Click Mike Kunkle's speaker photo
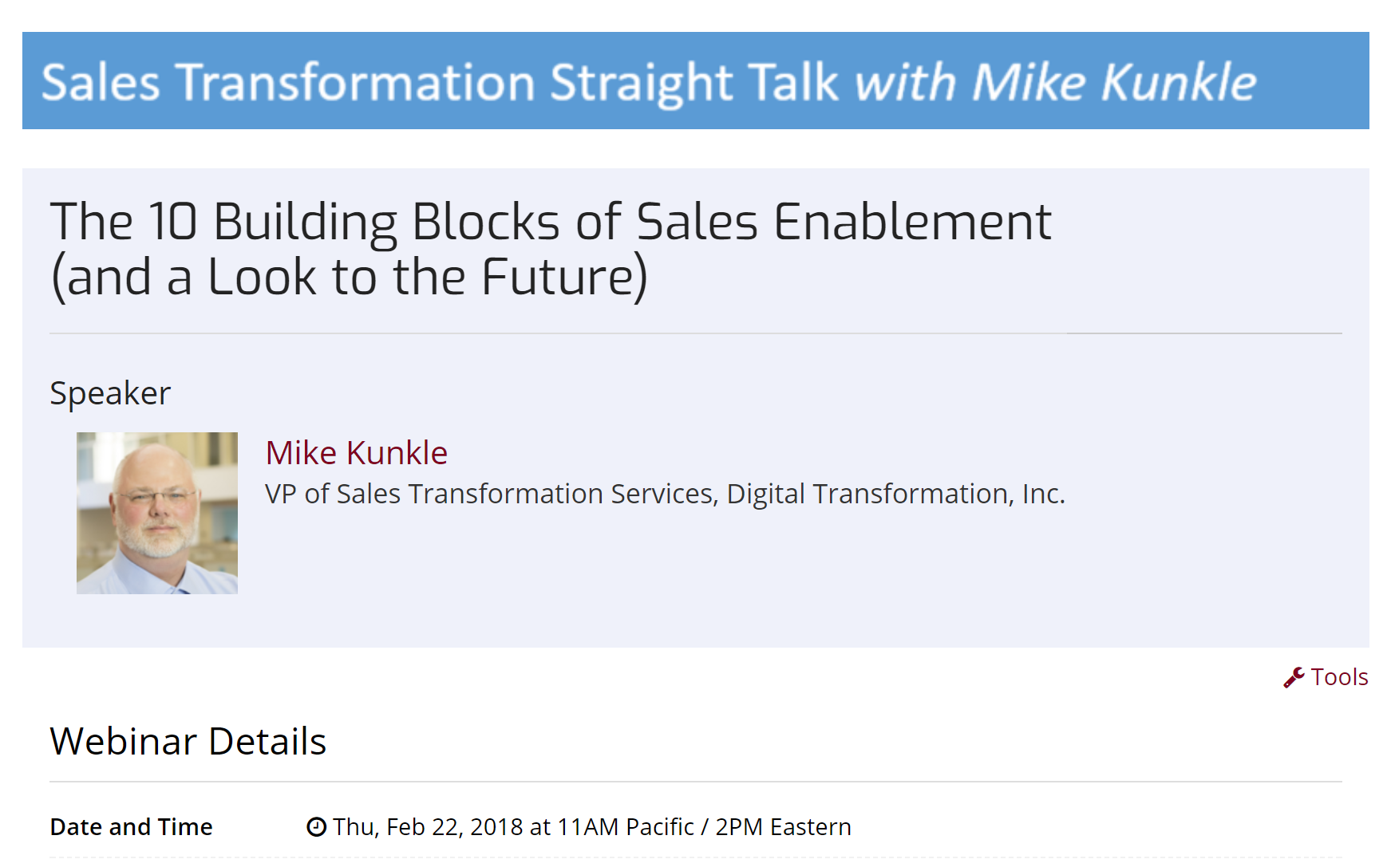This screenshot has width=1387, height=867. coord(157,513)
